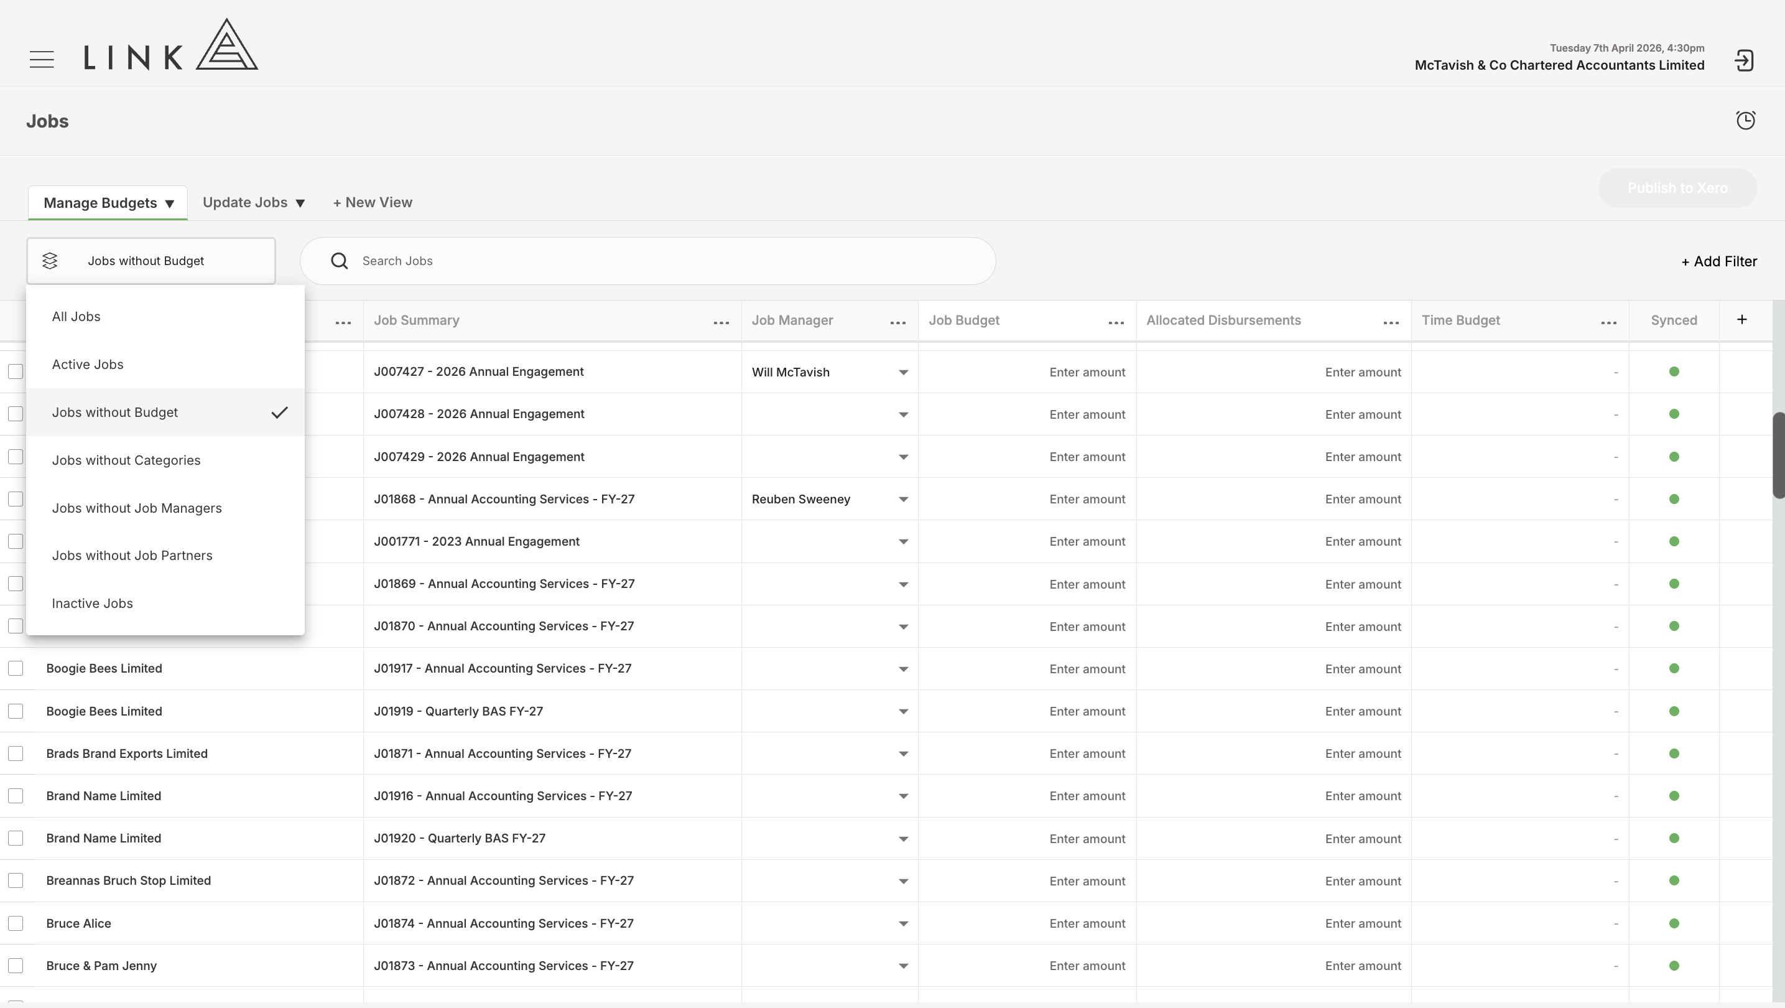
Task: Click J01870 - Annual Accounting Services - FY-27
Action: pyautogui.click(x=504, y=626)
